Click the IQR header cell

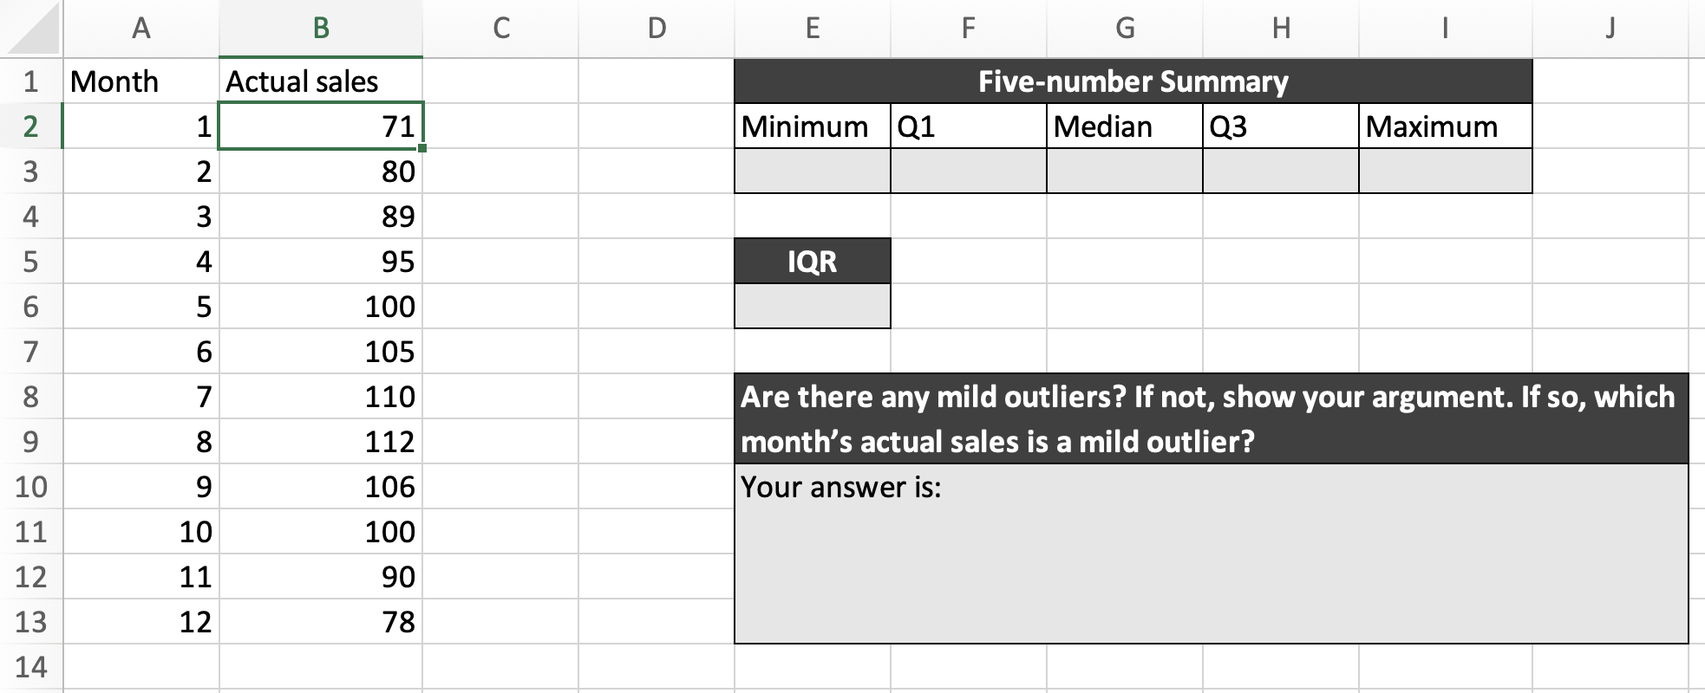coord(812,262)
